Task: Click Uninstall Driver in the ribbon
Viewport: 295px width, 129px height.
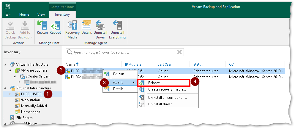Action: [100, 30]
